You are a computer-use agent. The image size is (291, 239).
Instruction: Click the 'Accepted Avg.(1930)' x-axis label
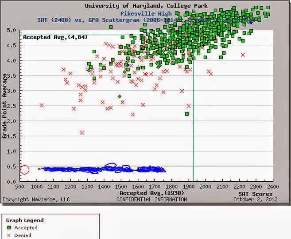152,193
